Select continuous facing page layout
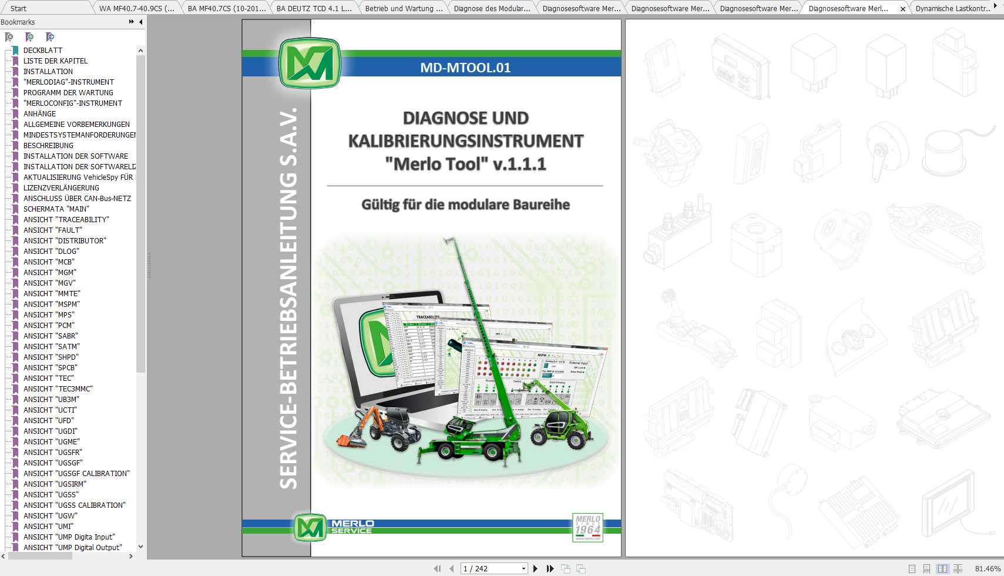The image size is (1004, 576). coord(958,568)
